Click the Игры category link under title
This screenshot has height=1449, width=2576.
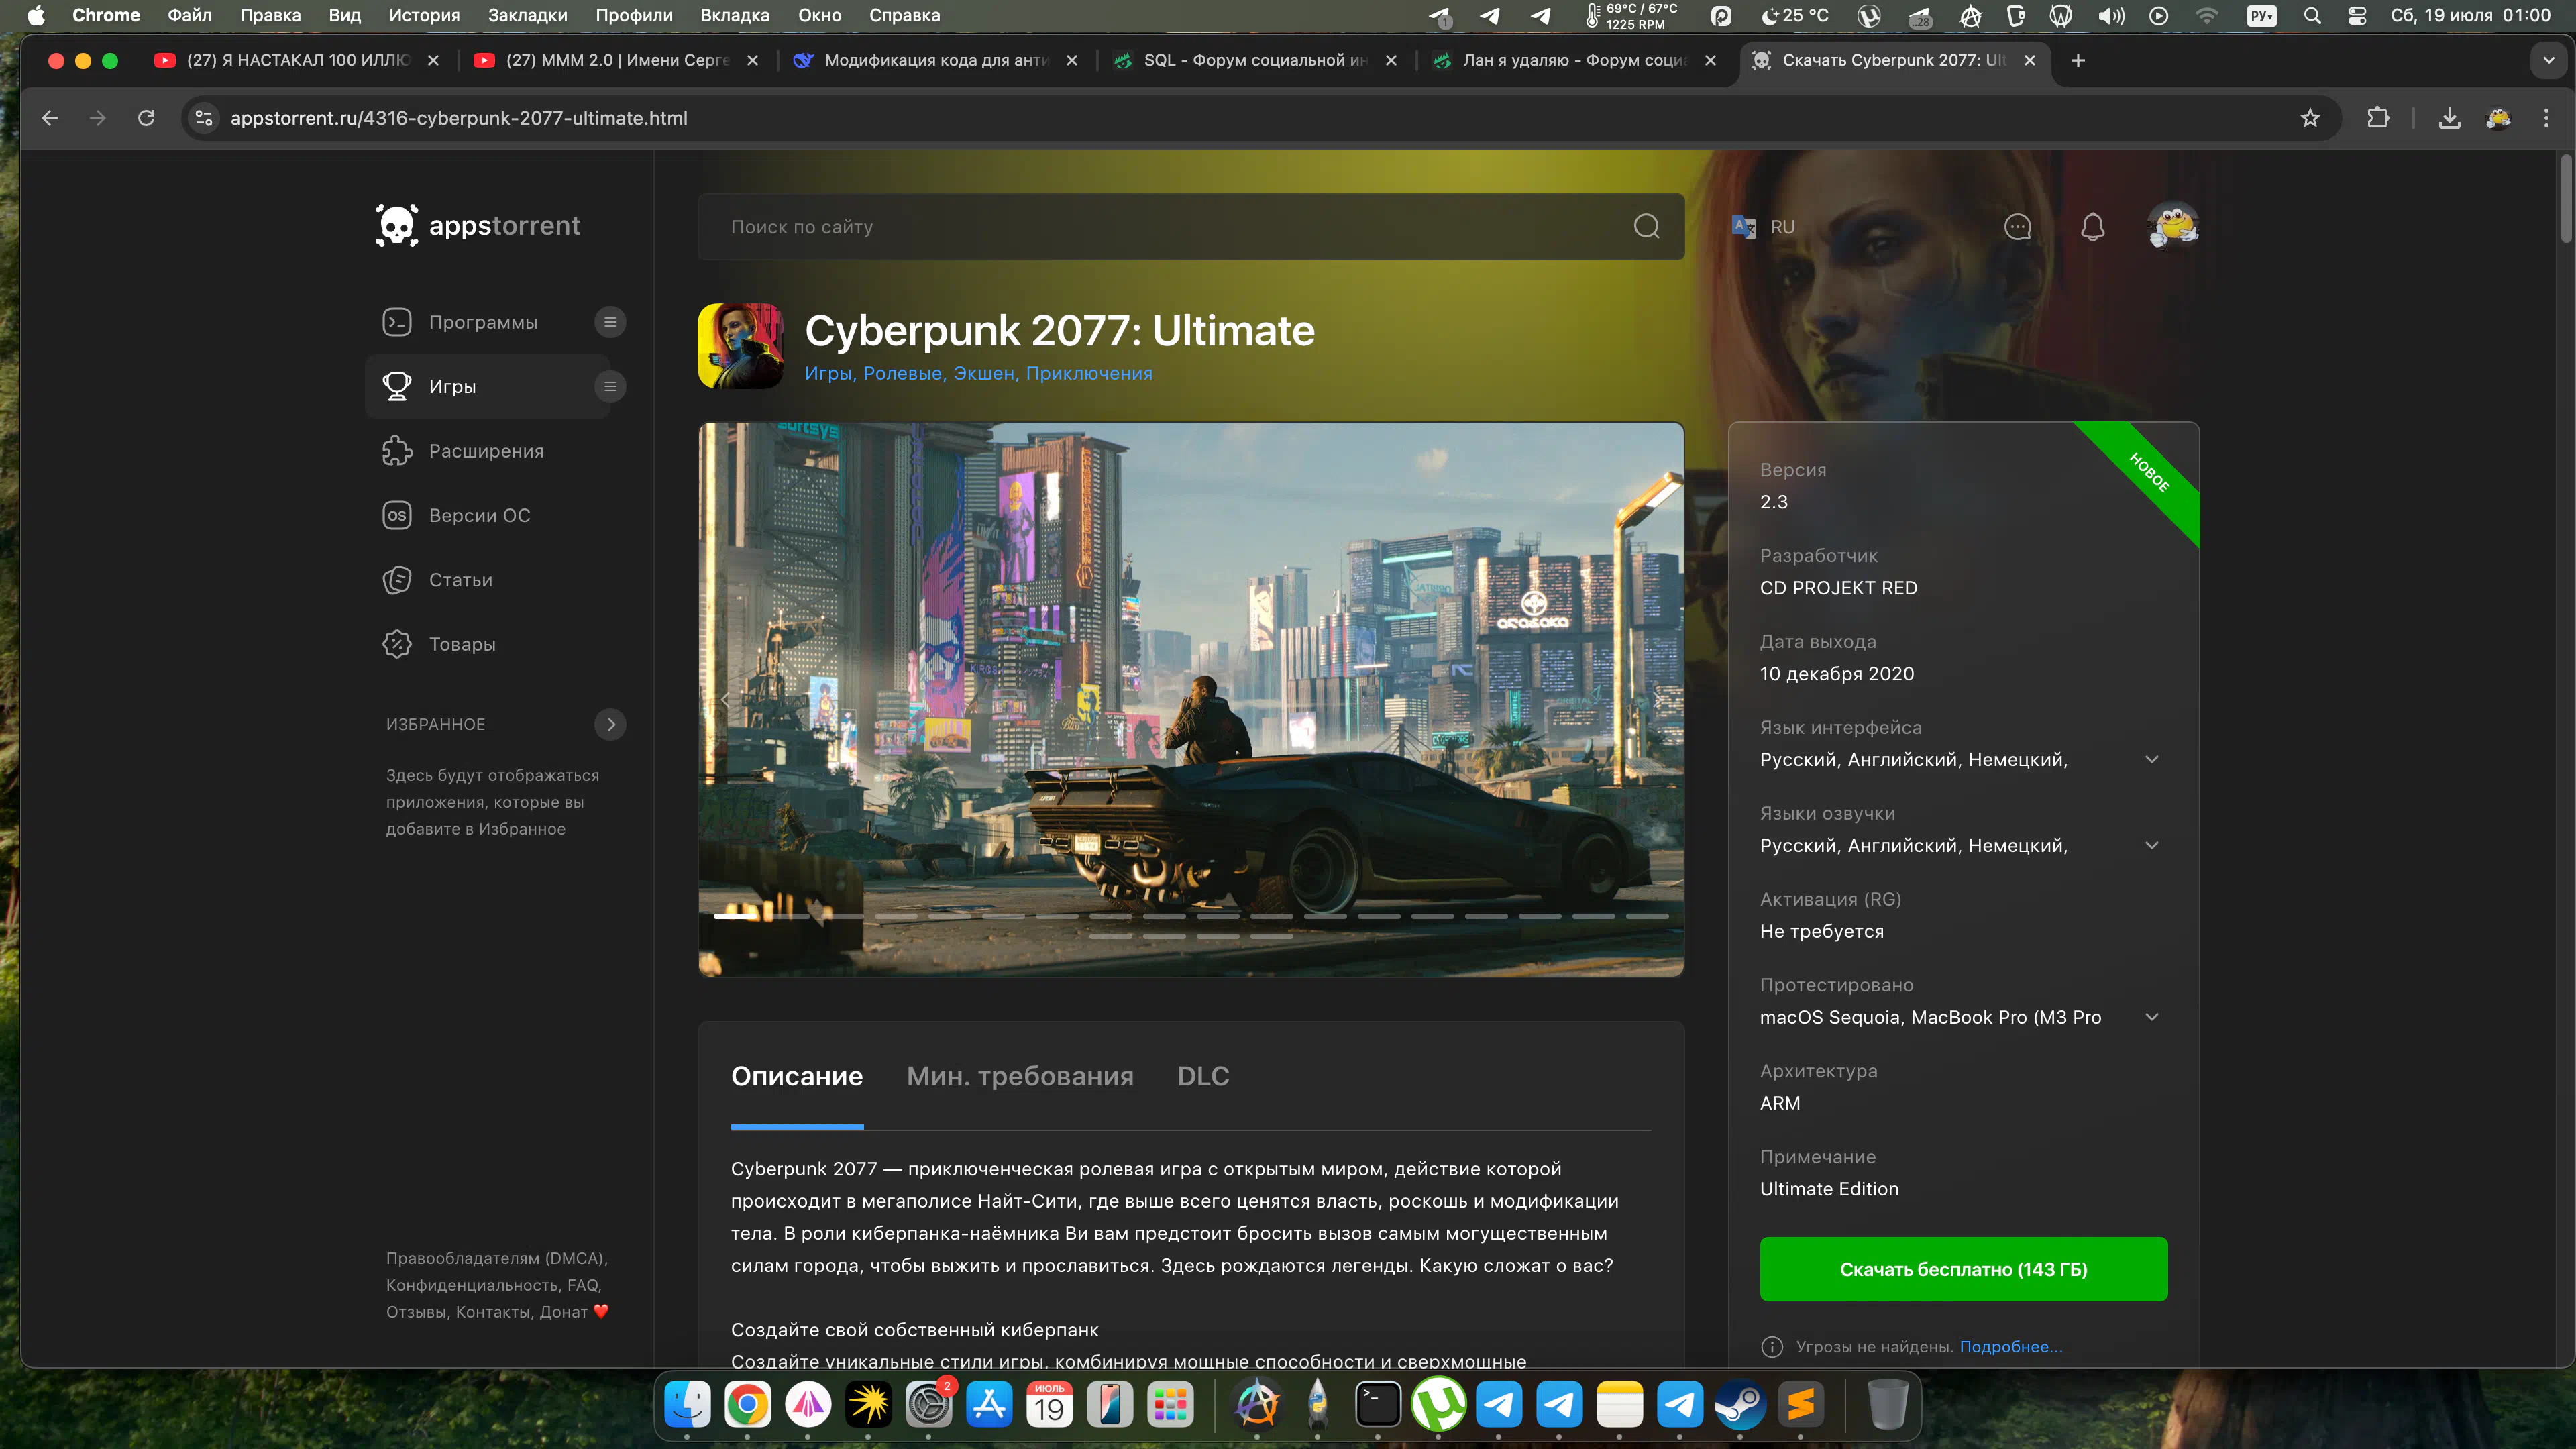point(828,373)
